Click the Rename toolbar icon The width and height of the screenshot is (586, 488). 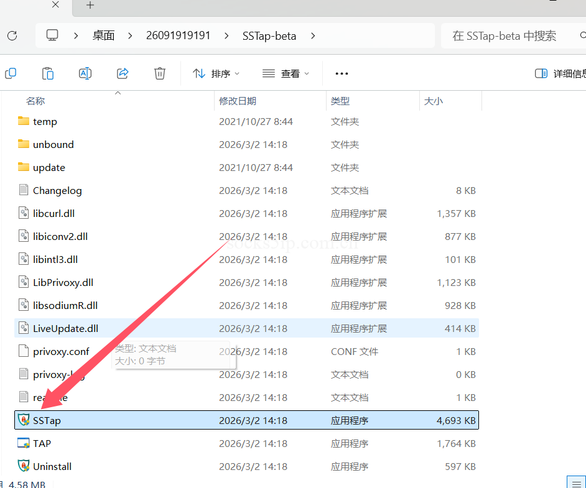pyautogui.click(x=85, y=73)
